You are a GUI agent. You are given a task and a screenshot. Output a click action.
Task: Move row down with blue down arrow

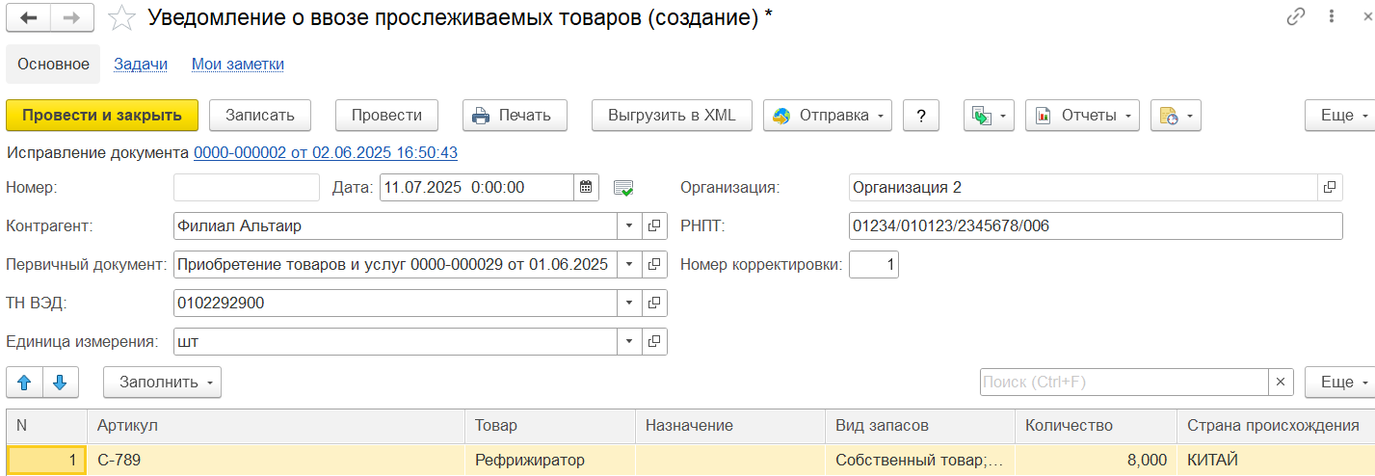pyautogui.click(x=60, y=383)
